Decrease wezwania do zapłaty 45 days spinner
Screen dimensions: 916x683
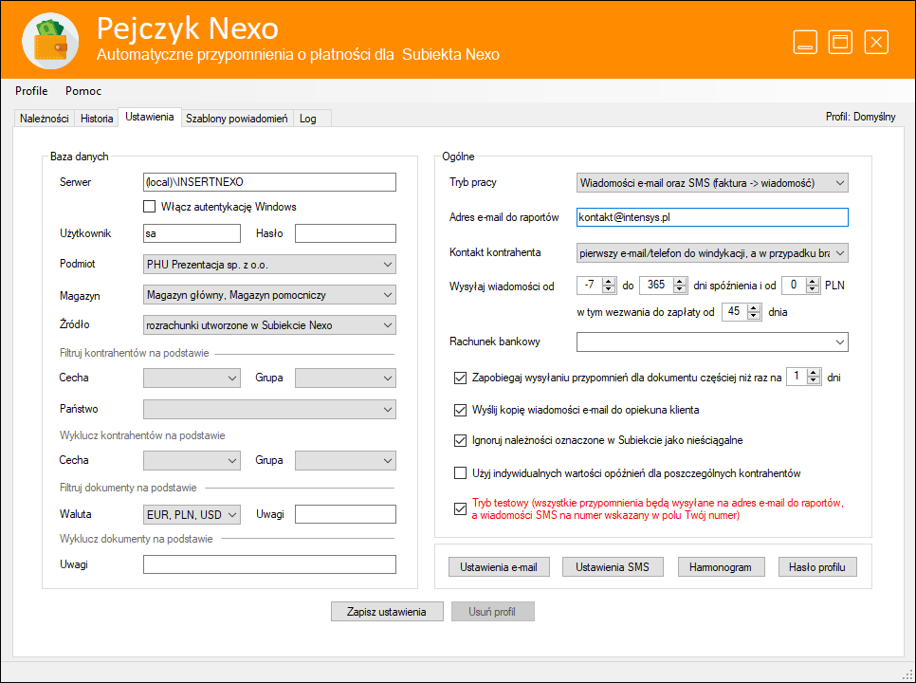pyautogui.click(x=754, y=316)
